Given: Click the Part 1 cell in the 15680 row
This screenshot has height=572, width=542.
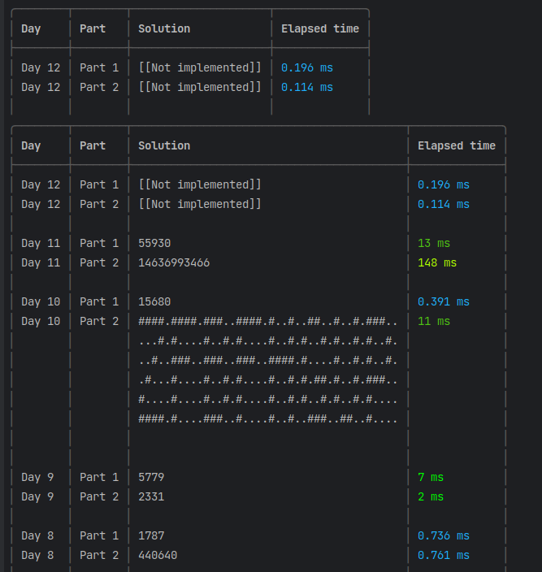Looking at the screenshot, I should coord(99,302).
